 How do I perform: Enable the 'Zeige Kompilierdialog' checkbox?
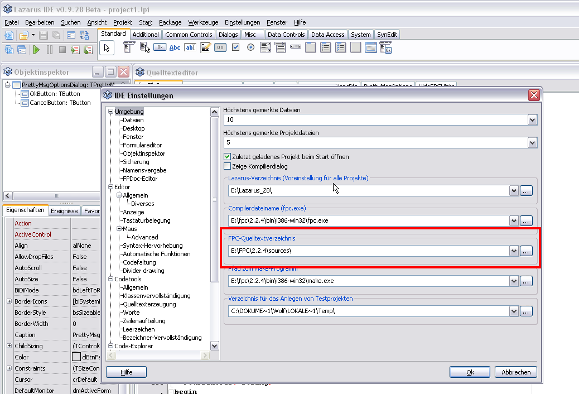pos(227,166)
